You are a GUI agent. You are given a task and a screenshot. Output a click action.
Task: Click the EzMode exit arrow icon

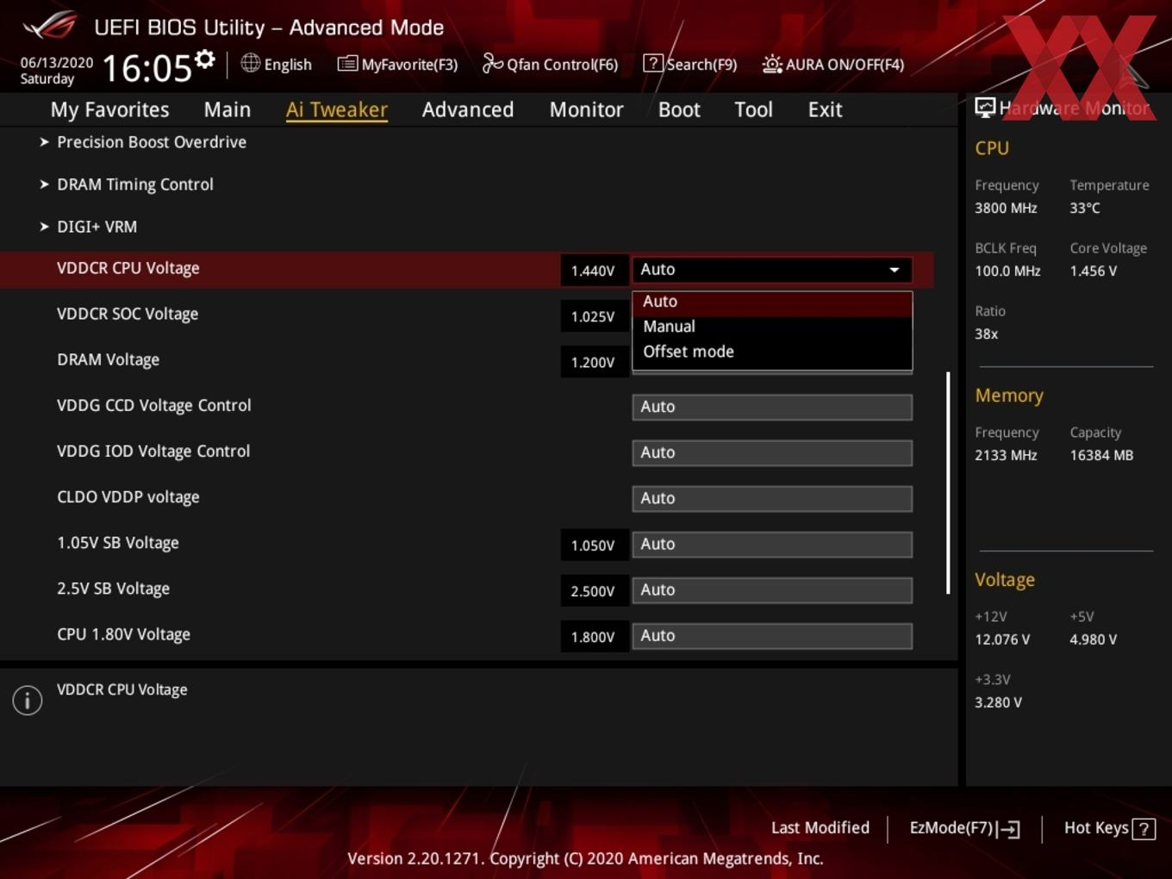[x=1008, y=829]
